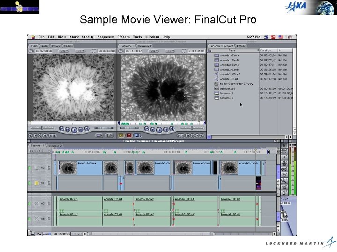The image size is (337, 252).
Task: Click Viewer play in to out button
Action: click(x=67, y=130)
